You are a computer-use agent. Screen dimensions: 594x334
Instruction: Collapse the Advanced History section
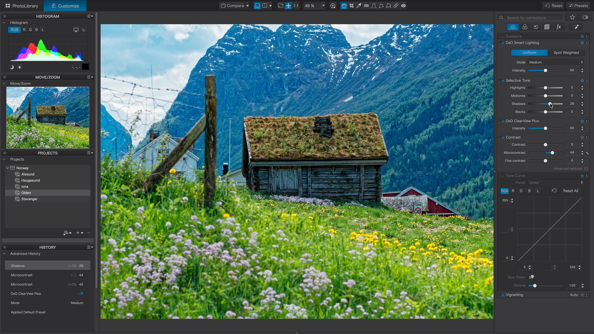coord(4,254)
